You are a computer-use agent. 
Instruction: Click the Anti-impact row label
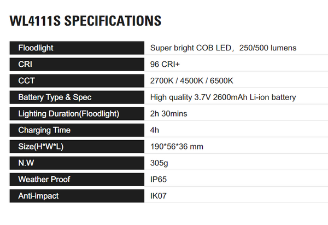[x=77, y=196]
